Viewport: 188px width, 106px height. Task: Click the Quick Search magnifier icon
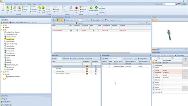click(x=177, y=4)
